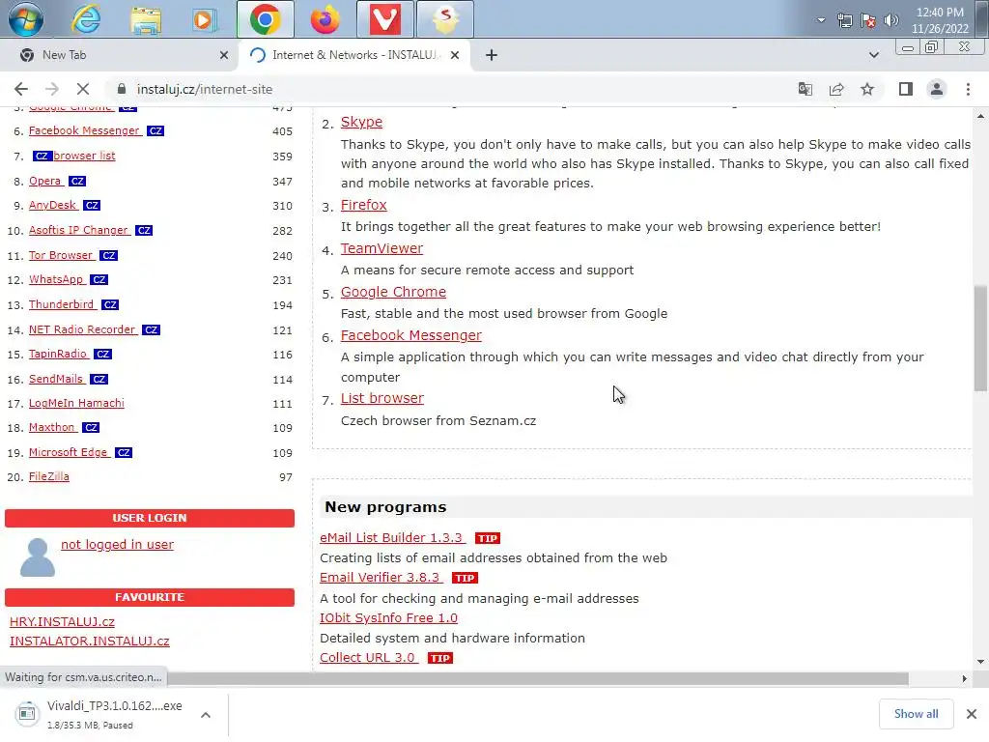Open the TeamViewer program link
The width and height of the screenshot is (989, 742).
coord(381,248)
